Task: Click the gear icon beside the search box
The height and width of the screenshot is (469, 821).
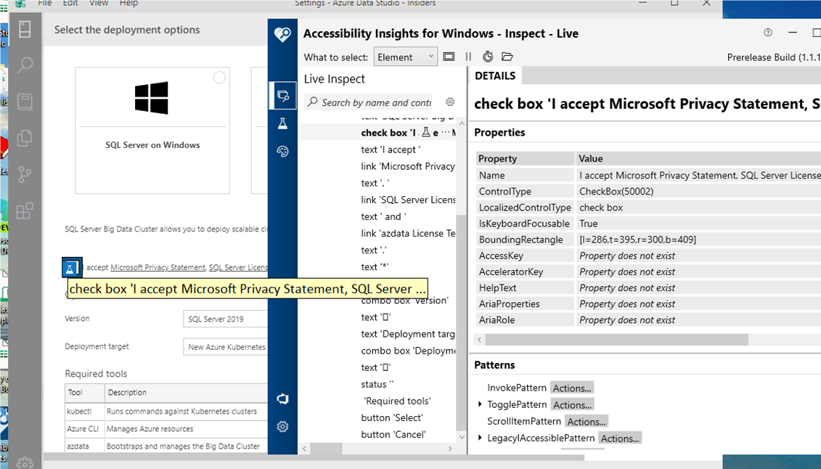Action: [450, 102]
